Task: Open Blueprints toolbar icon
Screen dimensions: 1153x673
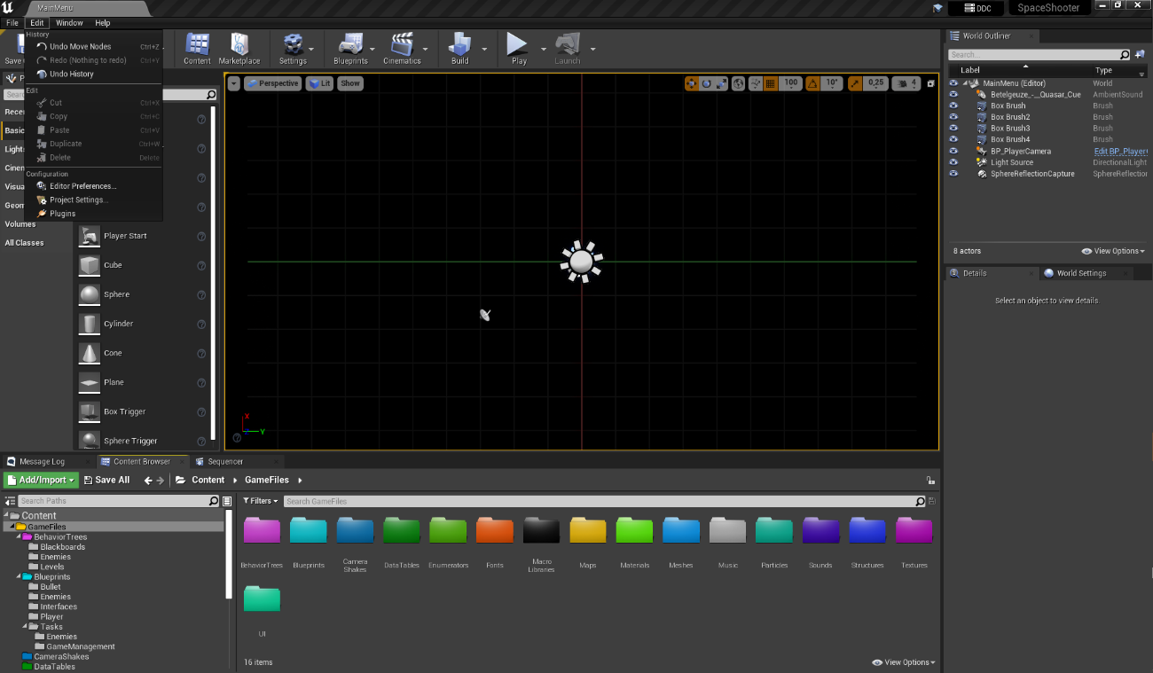Action: coord(350,49)
